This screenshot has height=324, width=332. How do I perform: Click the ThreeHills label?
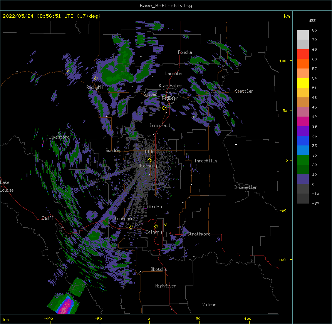(206, 161)
